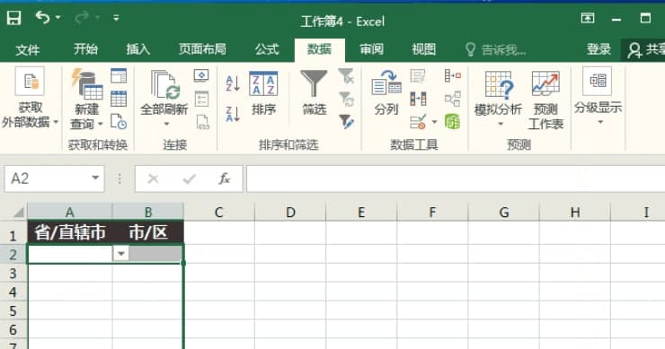Viewport: 665px width, 349px height.
Task: Click the show queries icon
Action: [x=119, y=76]
